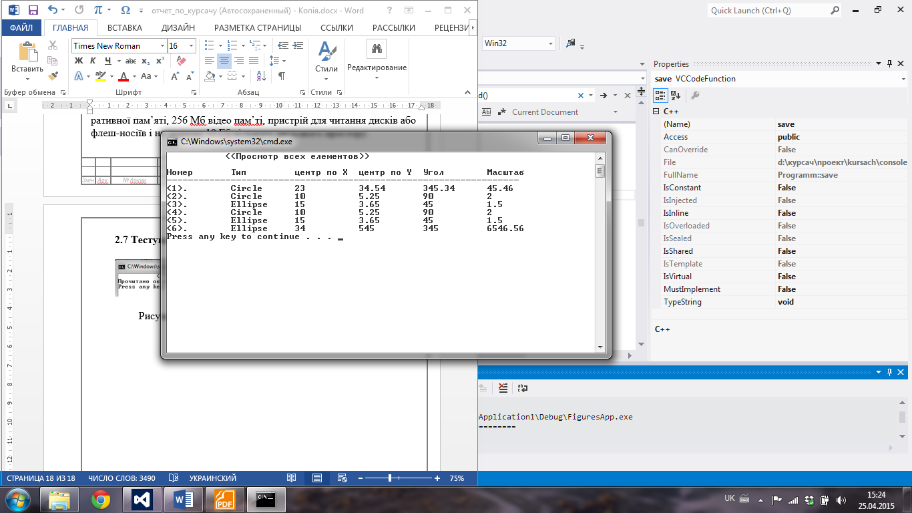Click the ЧИСЛО СЛОВ word count indicator
The height and width of the screenshot is (513, 912).
click(122, 478)
